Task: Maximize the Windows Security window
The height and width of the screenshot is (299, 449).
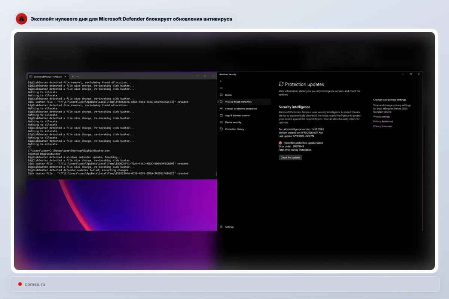Action: [410, 74]
